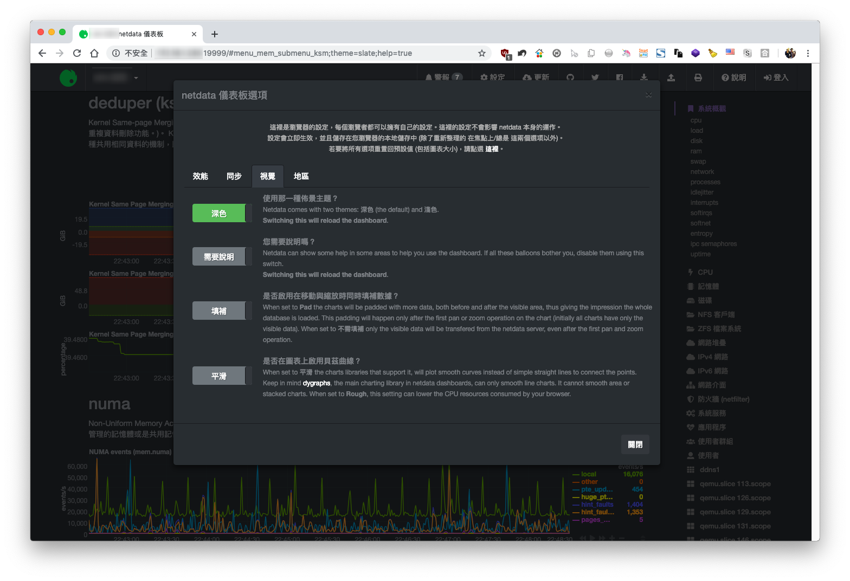The width and height of the screenshot is (850, 581).
Task: Expand the ZFS 檔案系統 sidebar section
Action: tap(713, 328)
